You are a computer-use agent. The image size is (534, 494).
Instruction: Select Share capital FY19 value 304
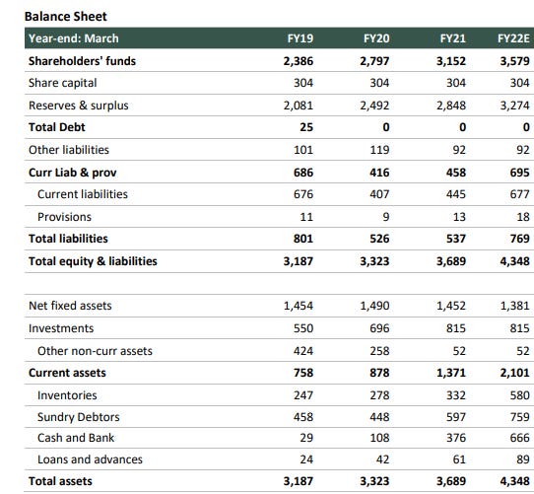[x=303, y=83]
